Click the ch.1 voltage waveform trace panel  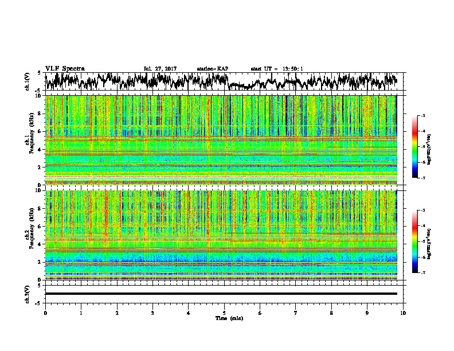coord(224,81)
